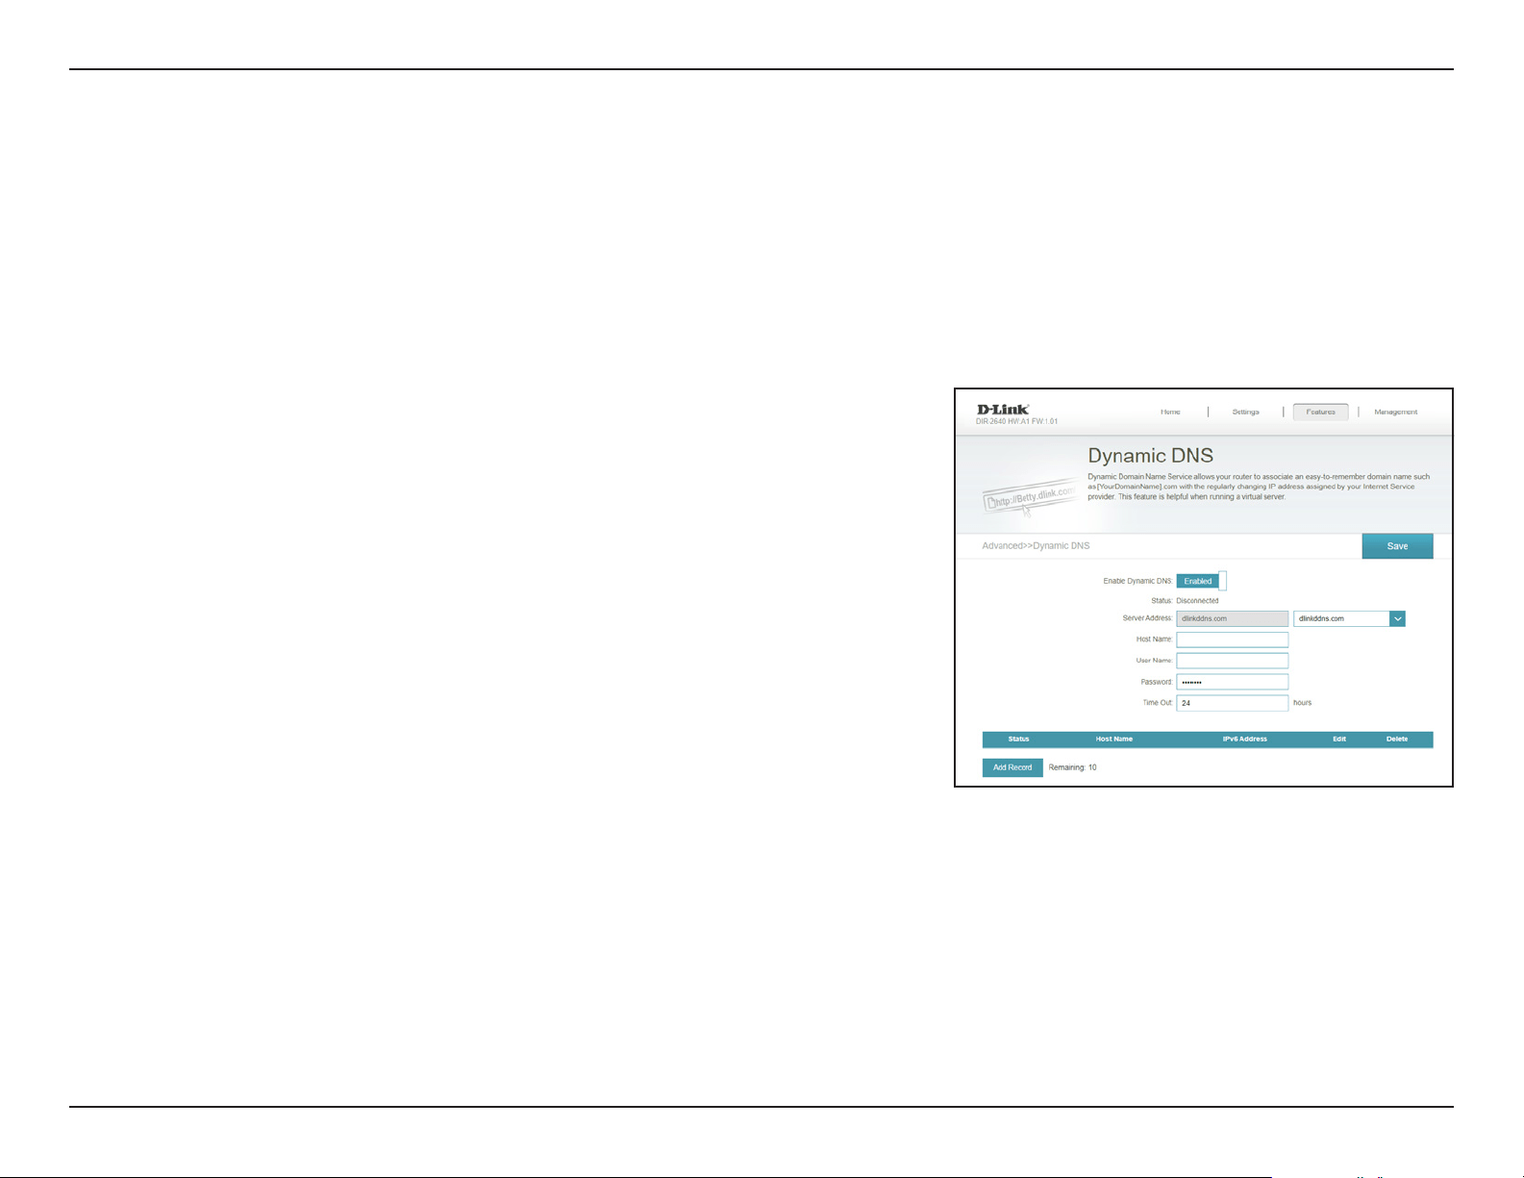Click the IPv6 Address column header
Image resolution: width=1524 pixels, height=1178 pixels.
click(1244, 739)
